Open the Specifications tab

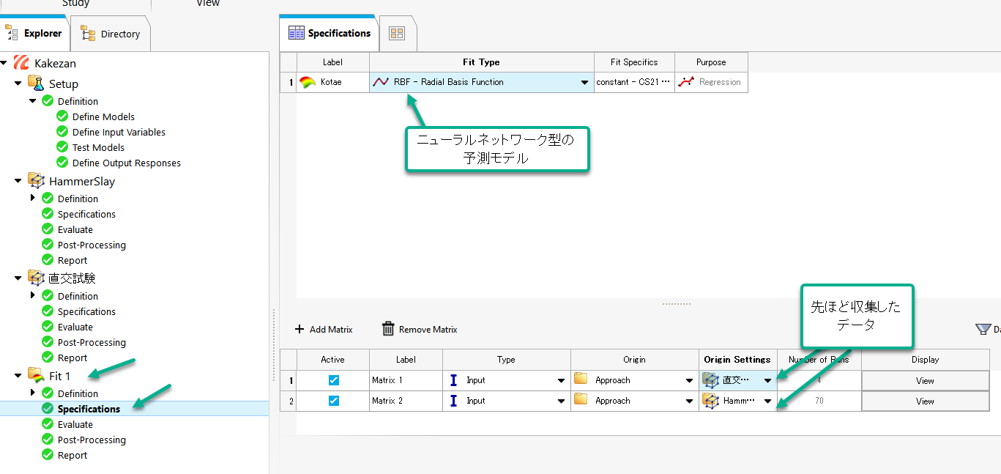[x=330, y=33]
